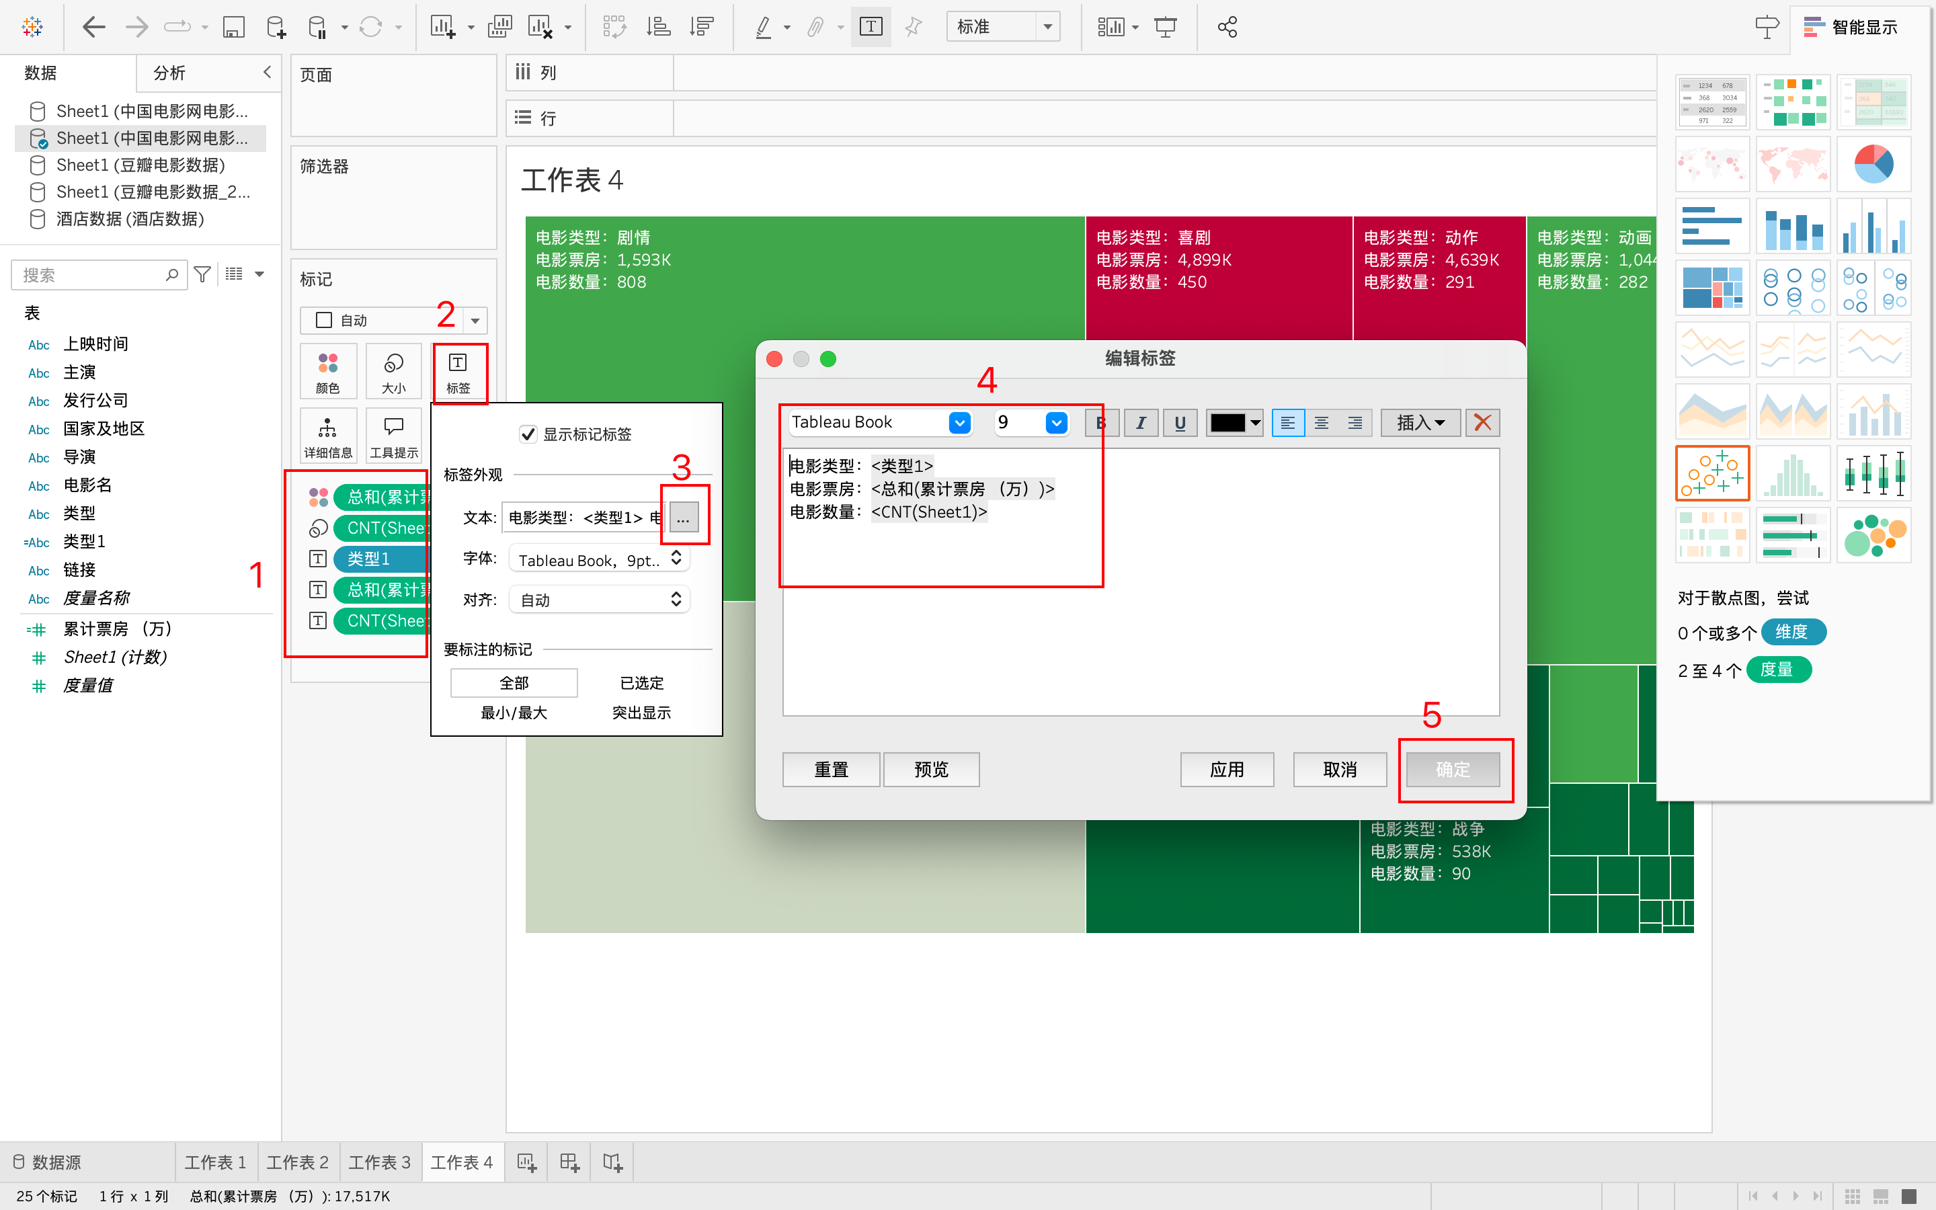Open the 标准 view size dropdown
This screenshot has width=1936, height=1210.
click(x=1047, y=27)
